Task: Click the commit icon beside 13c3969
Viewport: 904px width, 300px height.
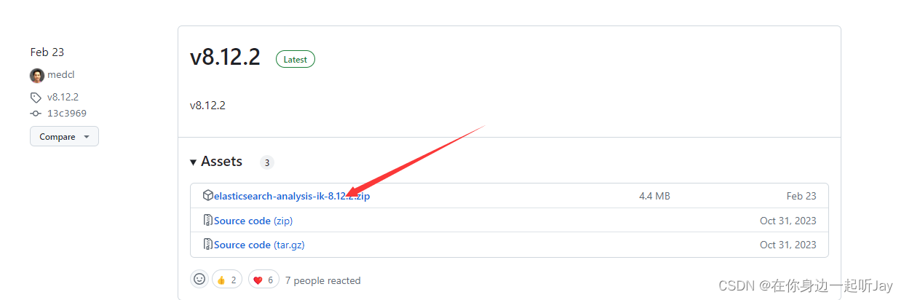Action: (x=36, y=114)
